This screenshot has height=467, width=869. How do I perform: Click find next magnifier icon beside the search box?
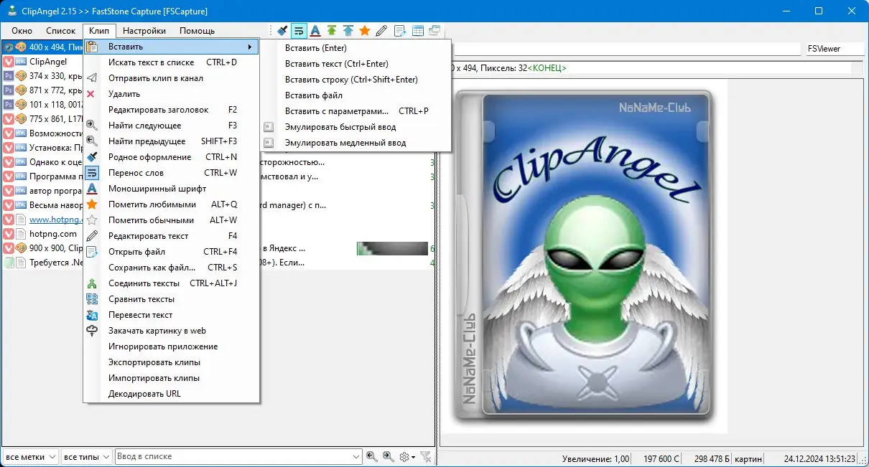(x=388, y=456)
